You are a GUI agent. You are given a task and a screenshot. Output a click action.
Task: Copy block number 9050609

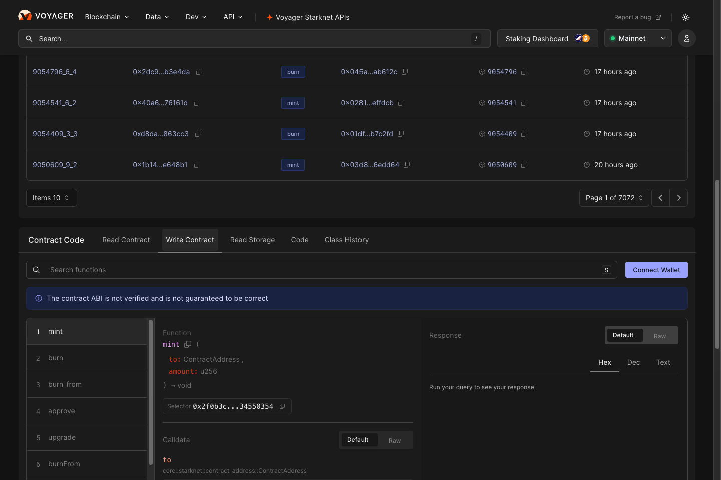pyautogui.click(x=524, y=165)
